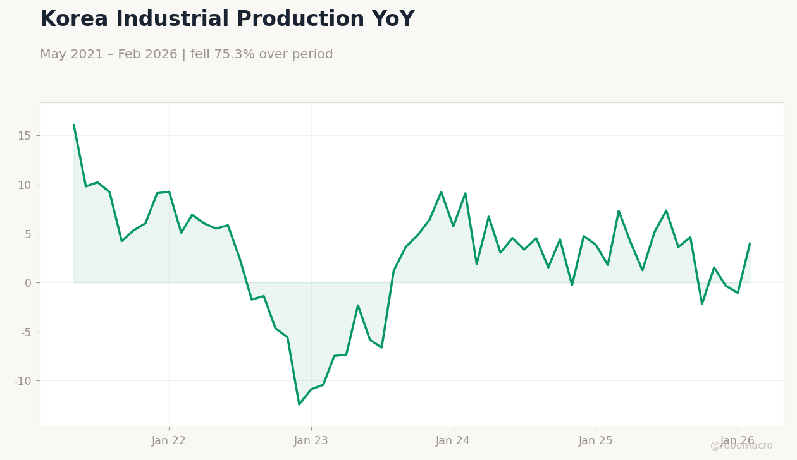Click the x-axis label Jan 22
This screenshot has height=460, width=797.
(x=169, y=441)
